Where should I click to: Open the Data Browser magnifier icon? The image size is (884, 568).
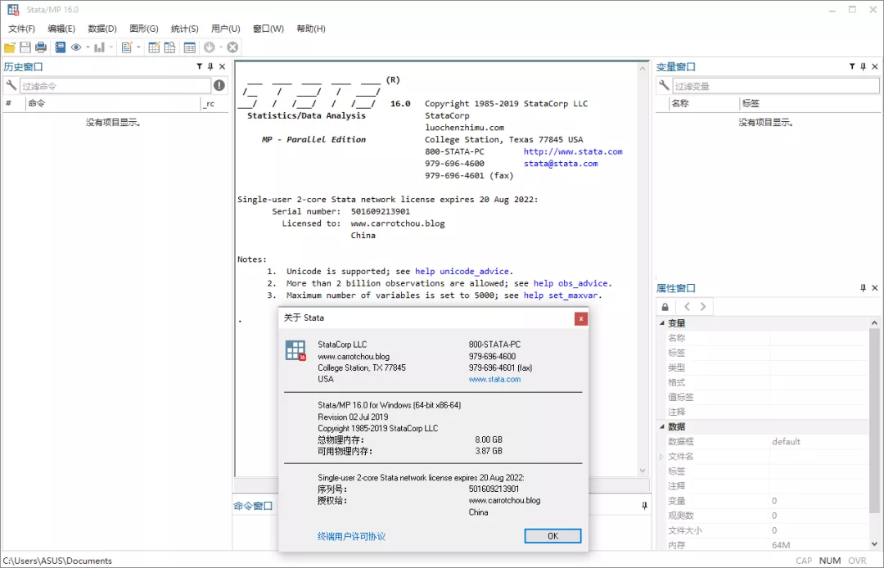click(x=169, y=48)
